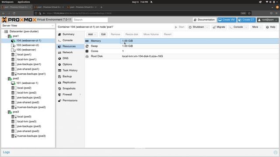The image size is (280, 157).
Task: Select truenas-backups (pve3) storage
Action: [31, 136]
